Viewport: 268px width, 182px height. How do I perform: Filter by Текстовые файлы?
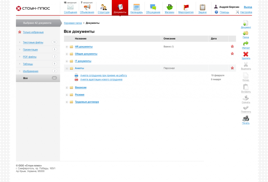(33, 42)
